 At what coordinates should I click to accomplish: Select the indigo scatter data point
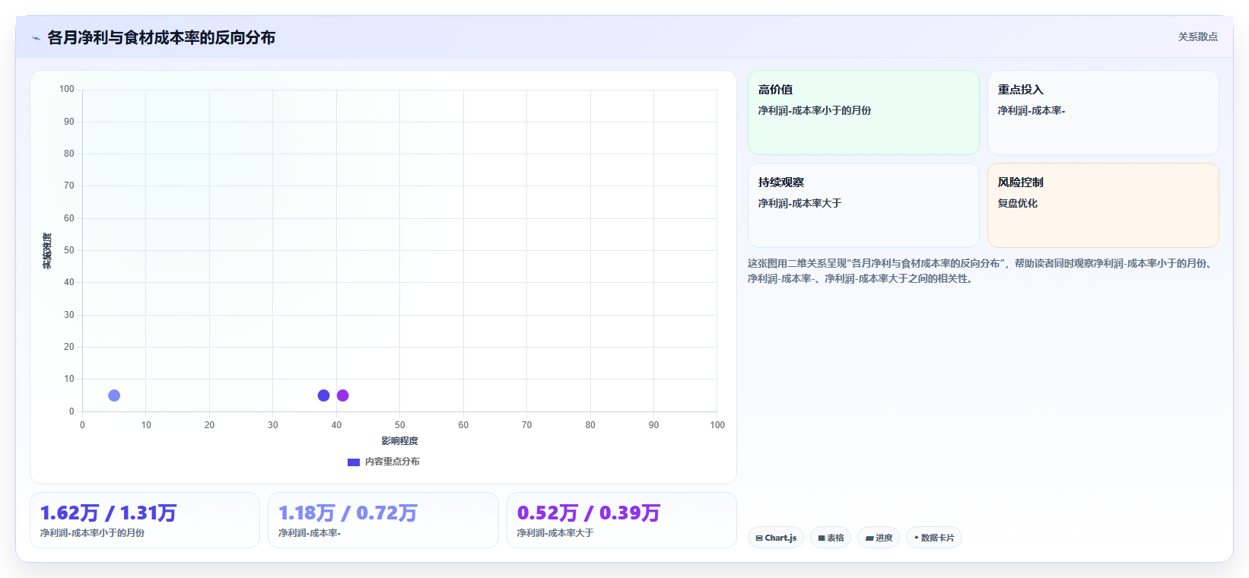tap(323, 395)
